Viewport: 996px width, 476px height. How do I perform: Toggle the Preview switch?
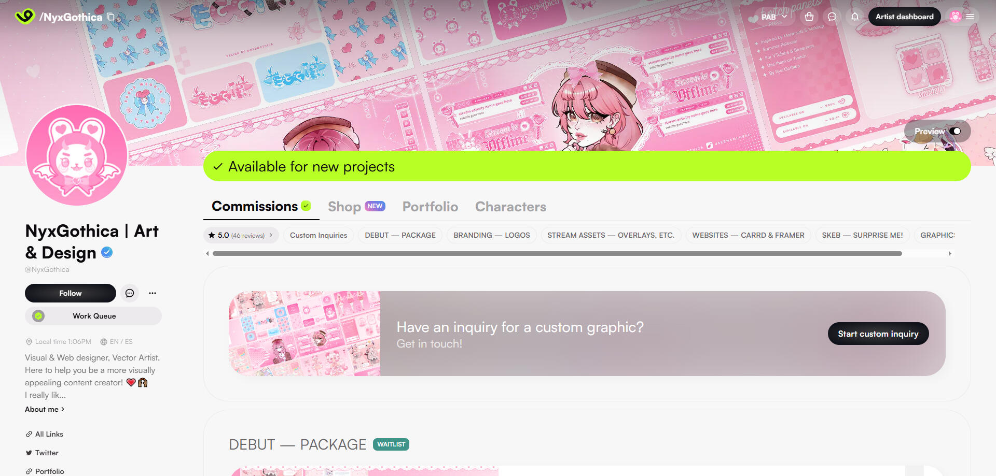955,132
